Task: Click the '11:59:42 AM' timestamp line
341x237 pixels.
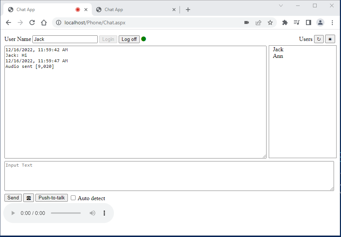Action: pos(36,50)
